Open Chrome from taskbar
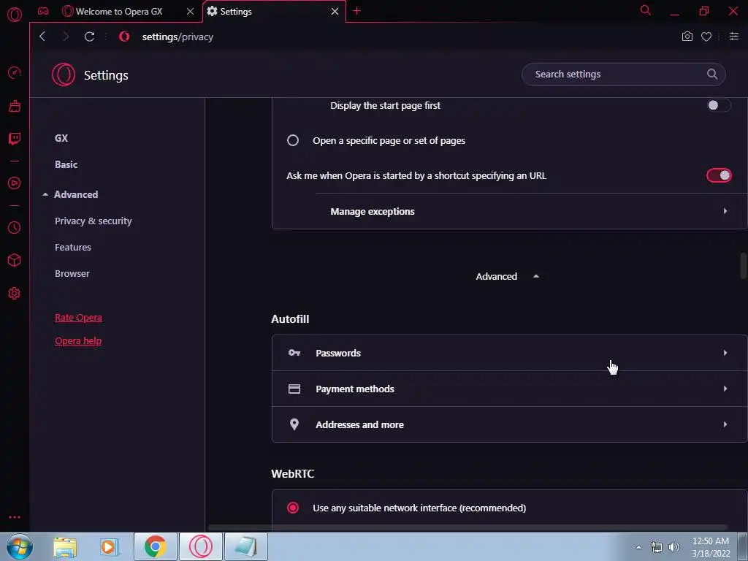Image resolution: width=748 pixels, height=561 pixels. click(x=155, y=546)
